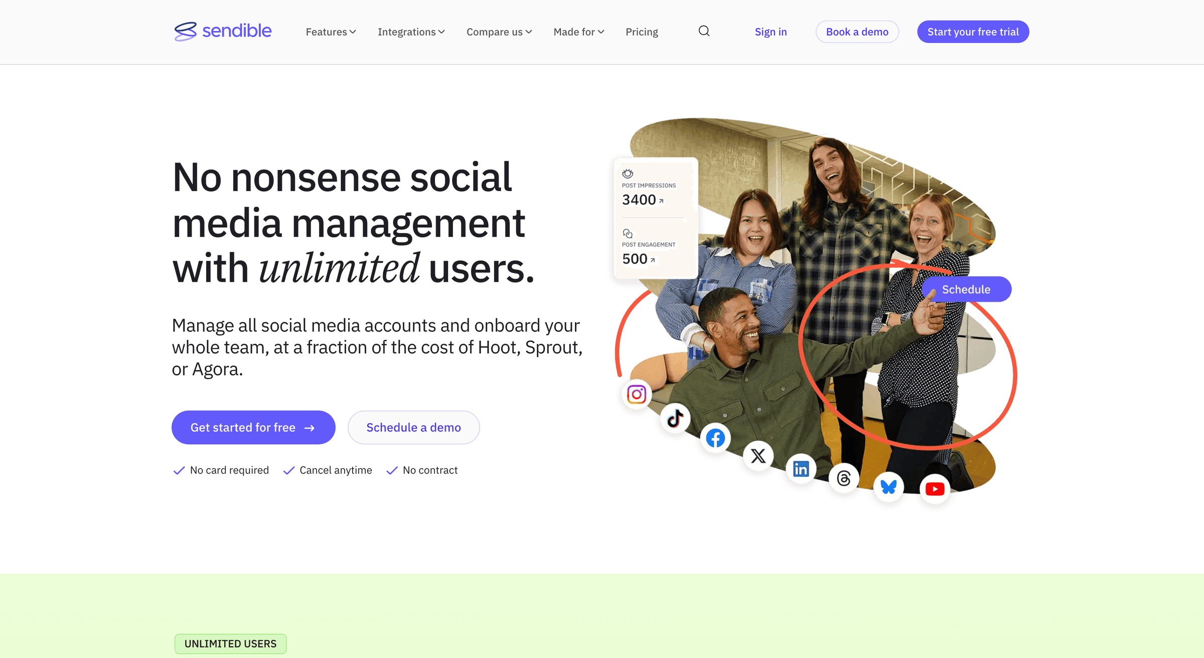Click the italic word 'unlimited'
1204x658 pixels.
339,269
